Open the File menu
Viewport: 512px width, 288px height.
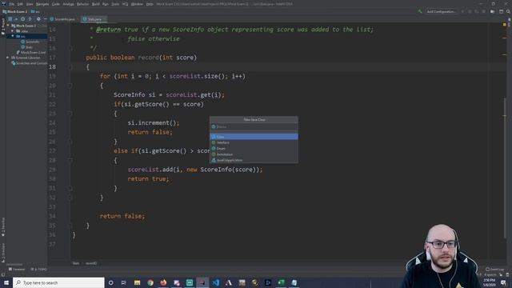point(11,4)
